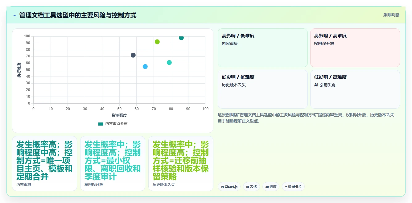
Task: Select the dark slate scatter point
Action: click(x=133, y=55)
